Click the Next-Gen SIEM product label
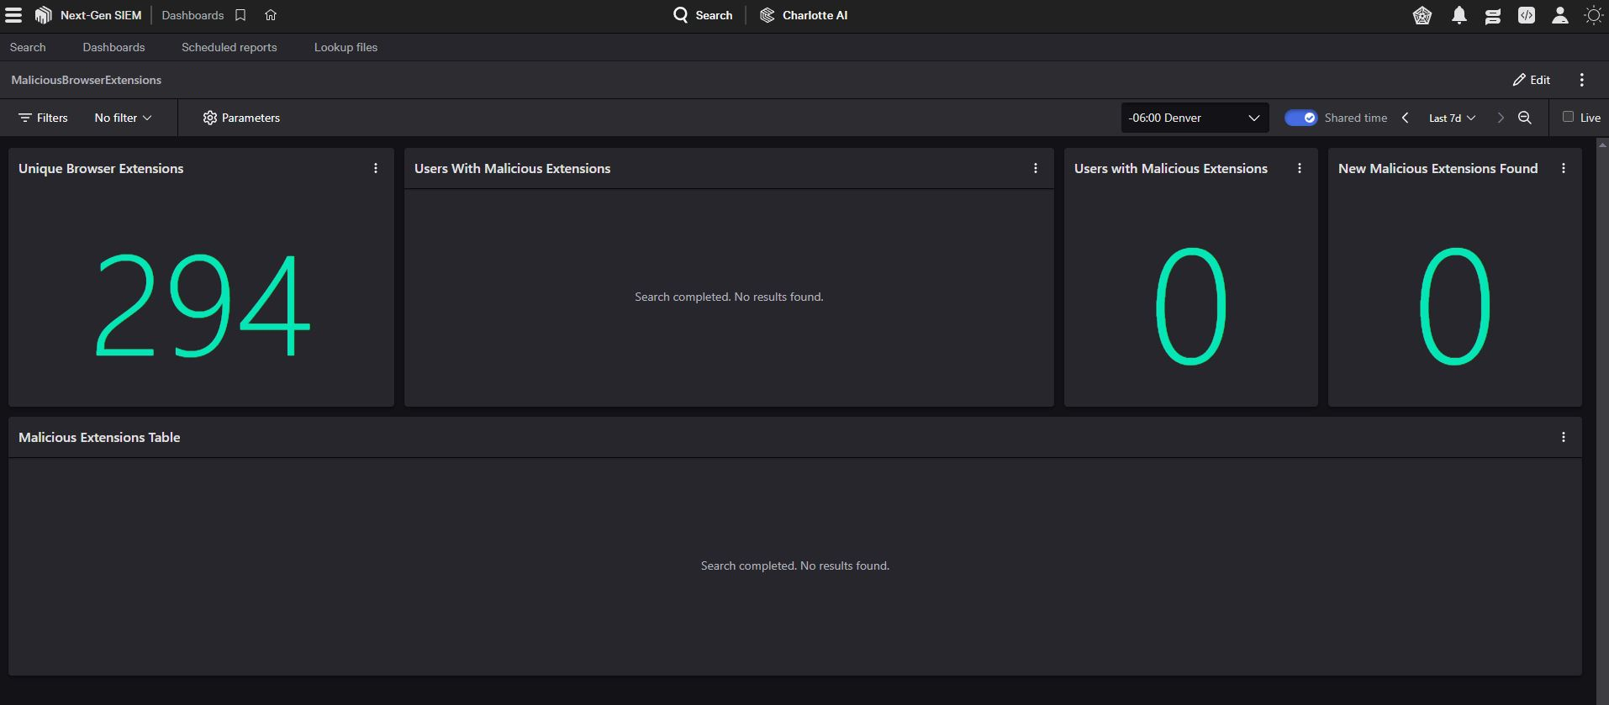Viewport: 1609px width, 705px height. (101, 15)
